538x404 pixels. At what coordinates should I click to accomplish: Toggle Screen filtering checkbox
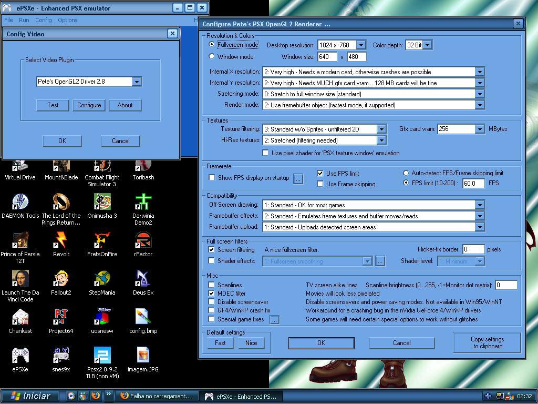[211, 249]
